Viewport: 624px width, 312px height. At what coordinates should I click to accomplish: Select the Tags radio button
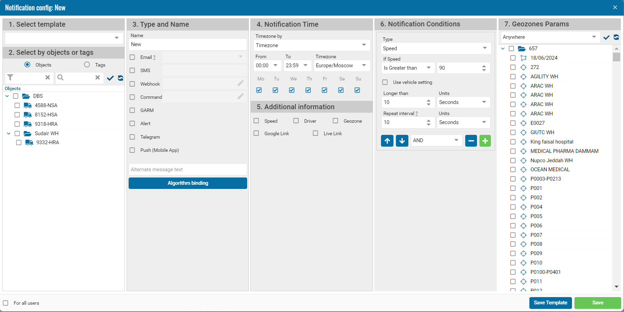tap(87, 65)
